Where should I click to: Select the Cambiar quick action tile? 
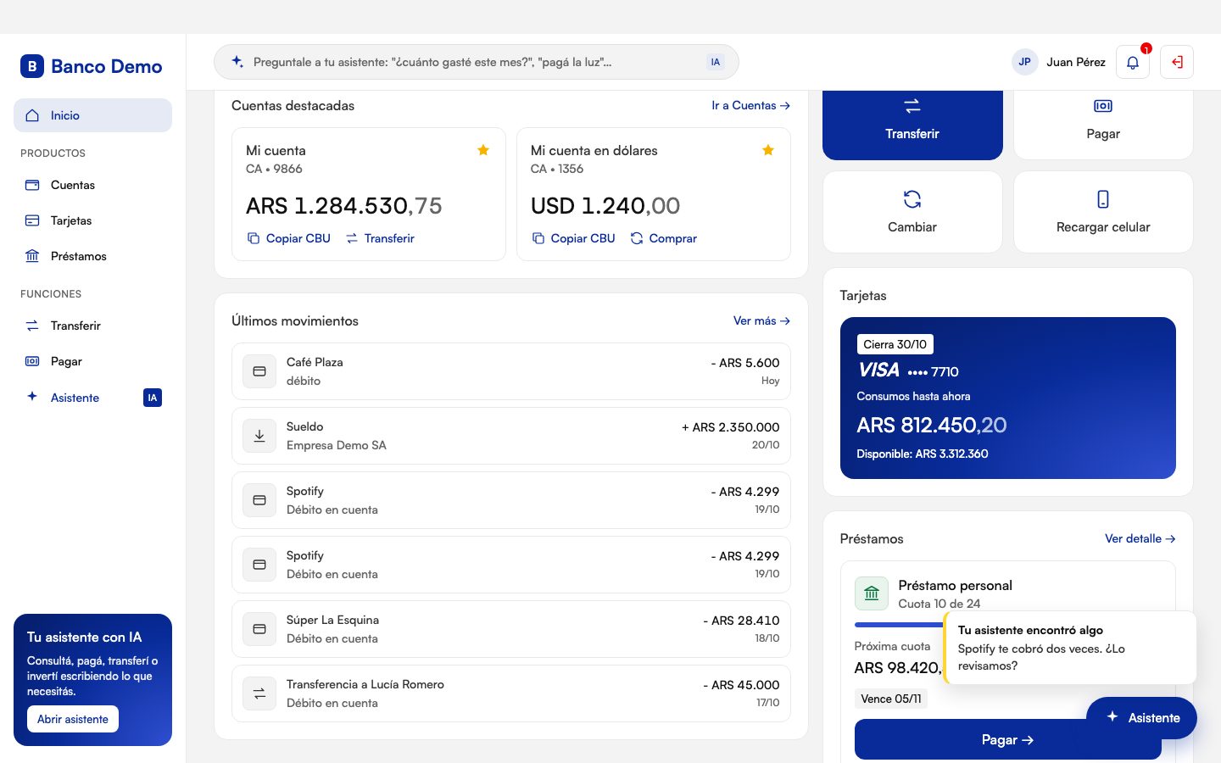pos(912,212)
